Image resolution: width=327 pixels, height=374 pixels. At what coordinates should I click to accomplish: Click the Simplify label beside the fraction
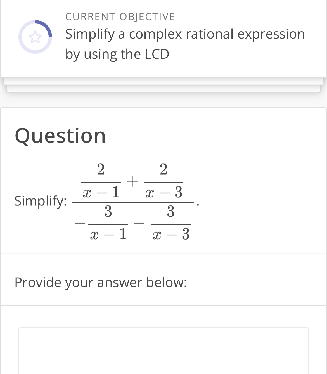[40, 201]
